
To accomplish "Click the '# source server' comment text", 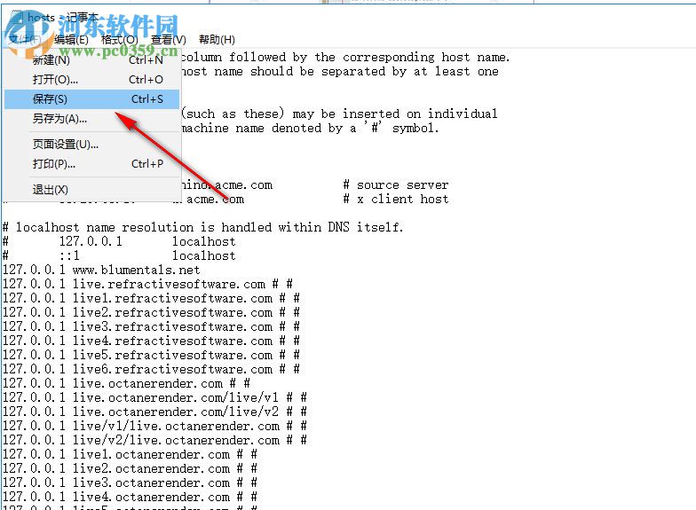I will coord(396,184).
